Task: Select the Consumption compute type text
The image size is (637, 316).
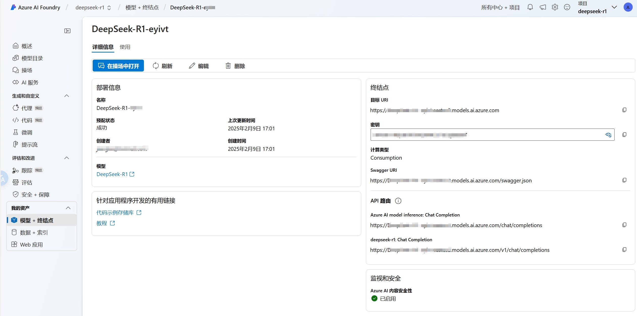Action: (x=386, y=158)
